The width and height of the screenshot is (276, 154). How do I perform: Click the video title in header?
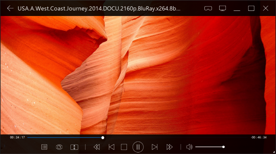point(99,8)
